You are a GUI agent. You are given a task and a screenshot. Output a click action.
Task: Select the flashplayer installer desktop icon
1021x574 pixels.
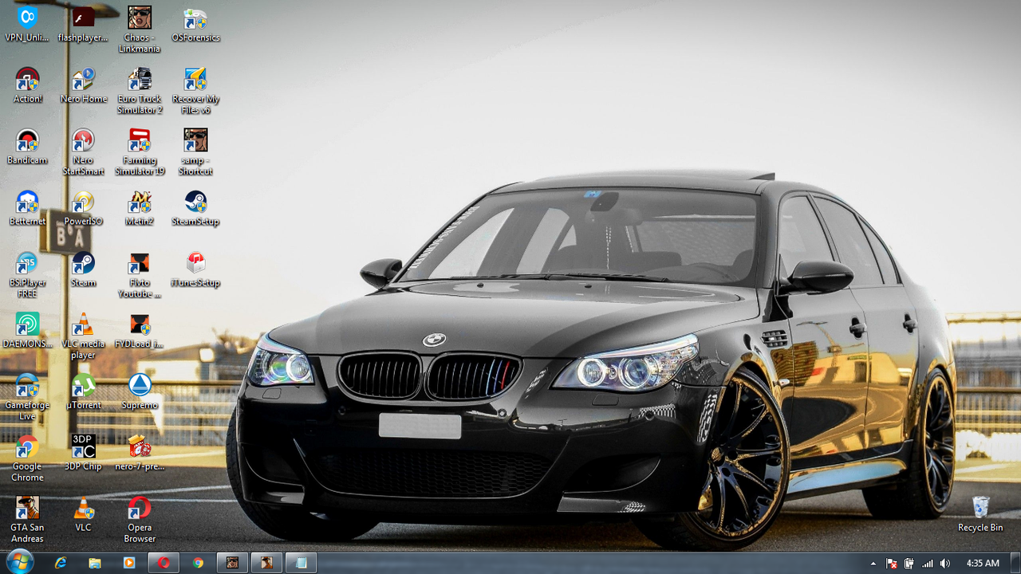pos(83,24)
